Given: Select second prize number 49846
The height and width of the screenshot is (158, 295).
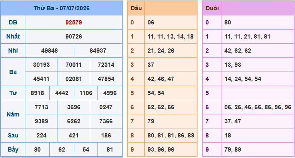Looking at the screenshot, I should [49, 51].
